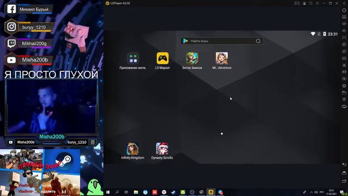Open keyboard mapping in LDPlayer sidebar
The width and height of the screenshot is (348, 196).
[x=344, y=17]
